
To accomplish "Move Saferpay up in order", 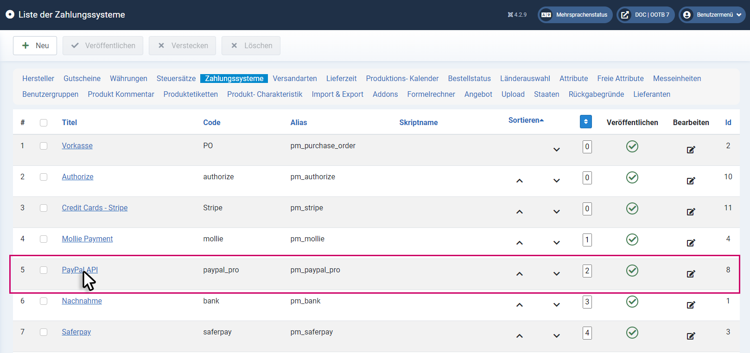I will coord(520,336).
